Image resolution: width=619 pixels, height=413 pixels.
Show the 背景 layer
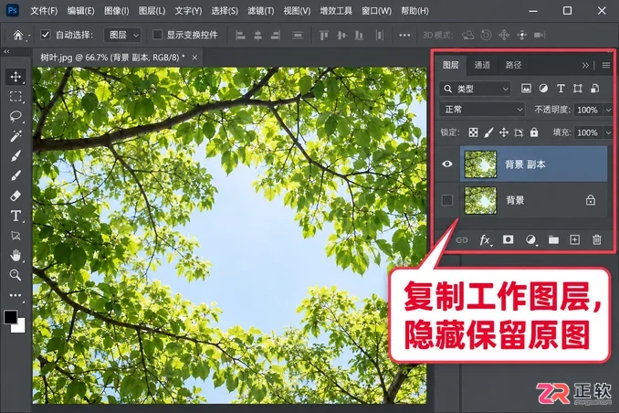point(446,200)
